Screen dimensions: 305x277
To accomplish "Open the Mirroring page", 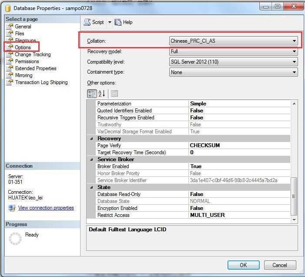I will [x=24, y=75].
